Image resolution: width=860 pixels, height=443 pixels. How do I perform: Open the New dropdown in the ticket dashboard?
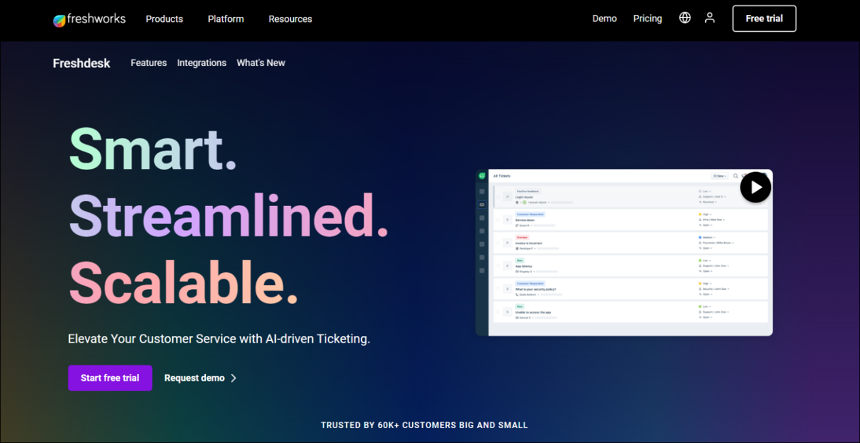click(720, 176)
